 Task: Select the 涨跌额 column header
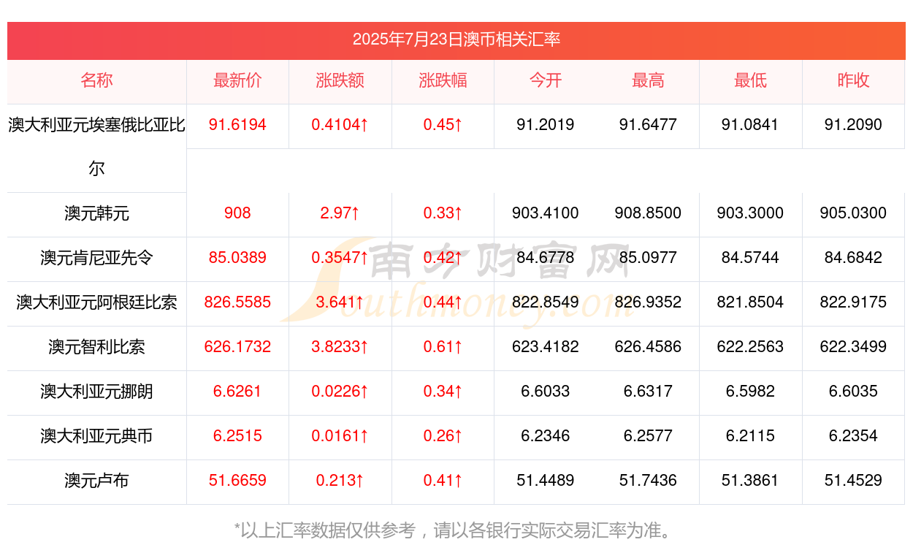[x=340, y=80]
